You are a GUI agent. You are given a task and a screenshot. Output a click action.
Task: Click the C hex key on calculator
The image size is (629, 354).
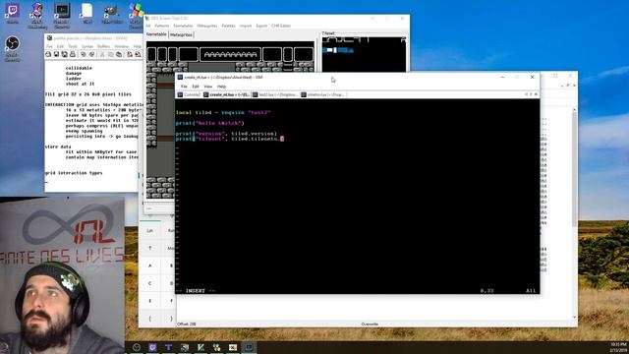[x=149, y=283]
